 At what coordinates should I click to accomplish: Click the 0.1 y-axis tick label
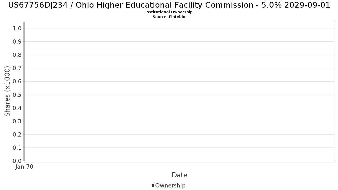pos(17,148)
